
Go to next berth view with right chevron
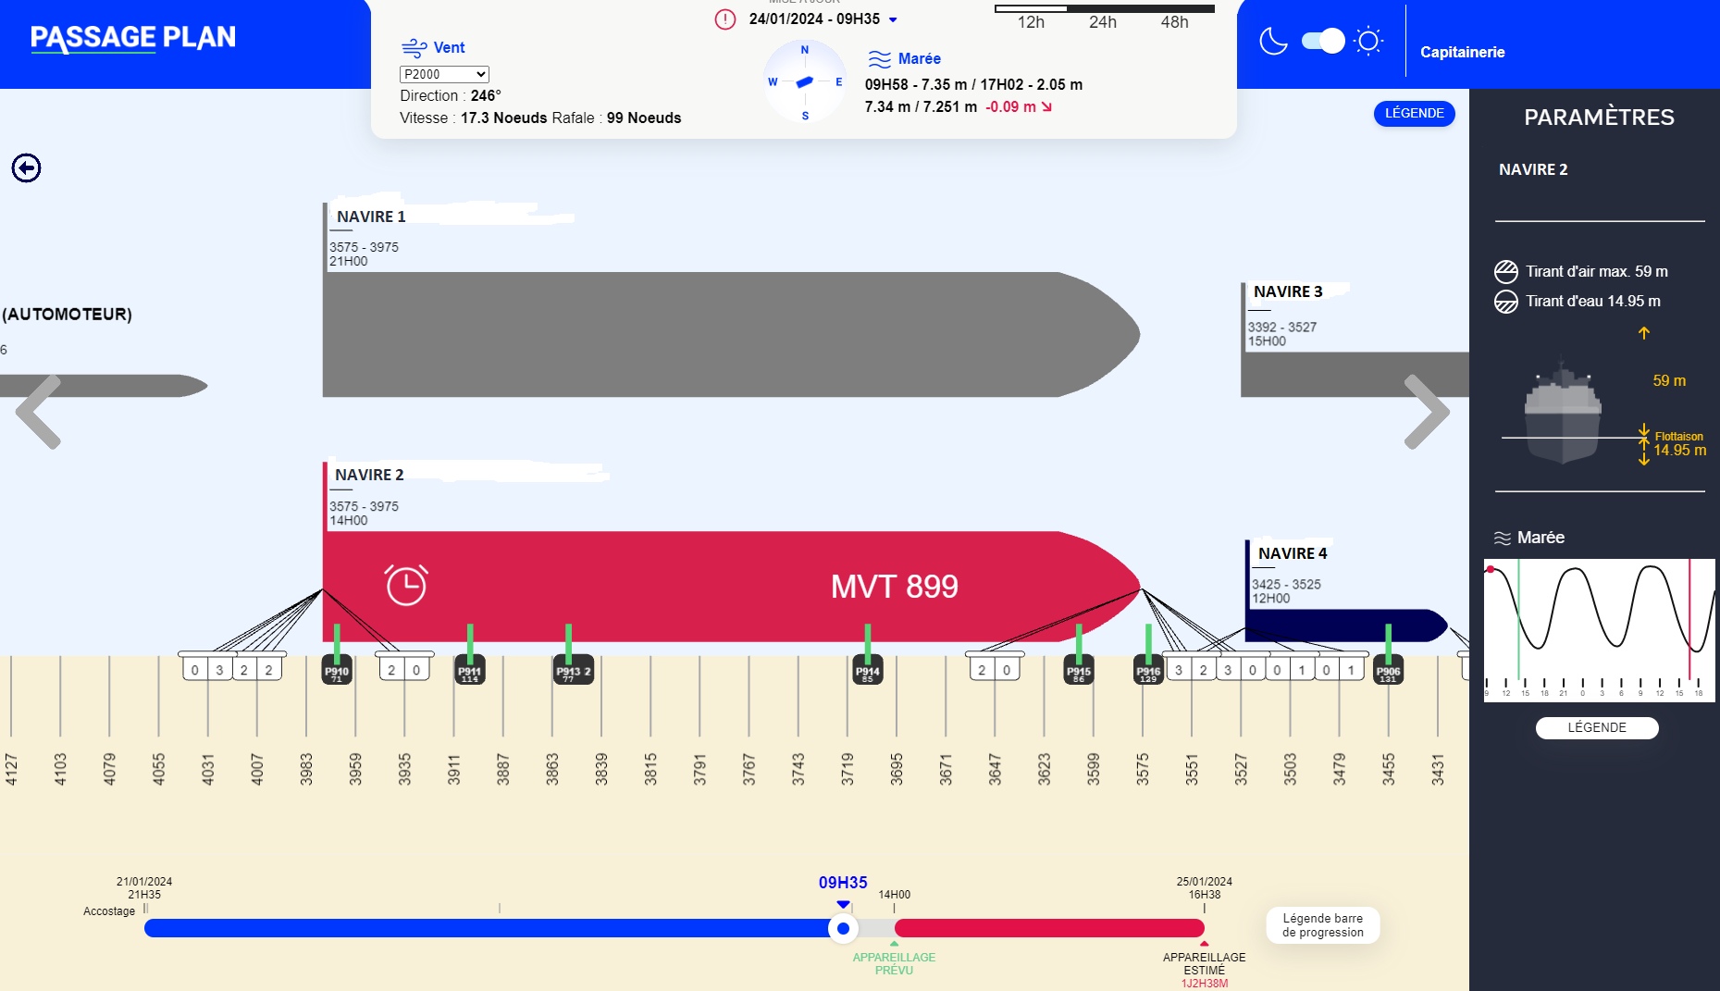[1427, 412]
